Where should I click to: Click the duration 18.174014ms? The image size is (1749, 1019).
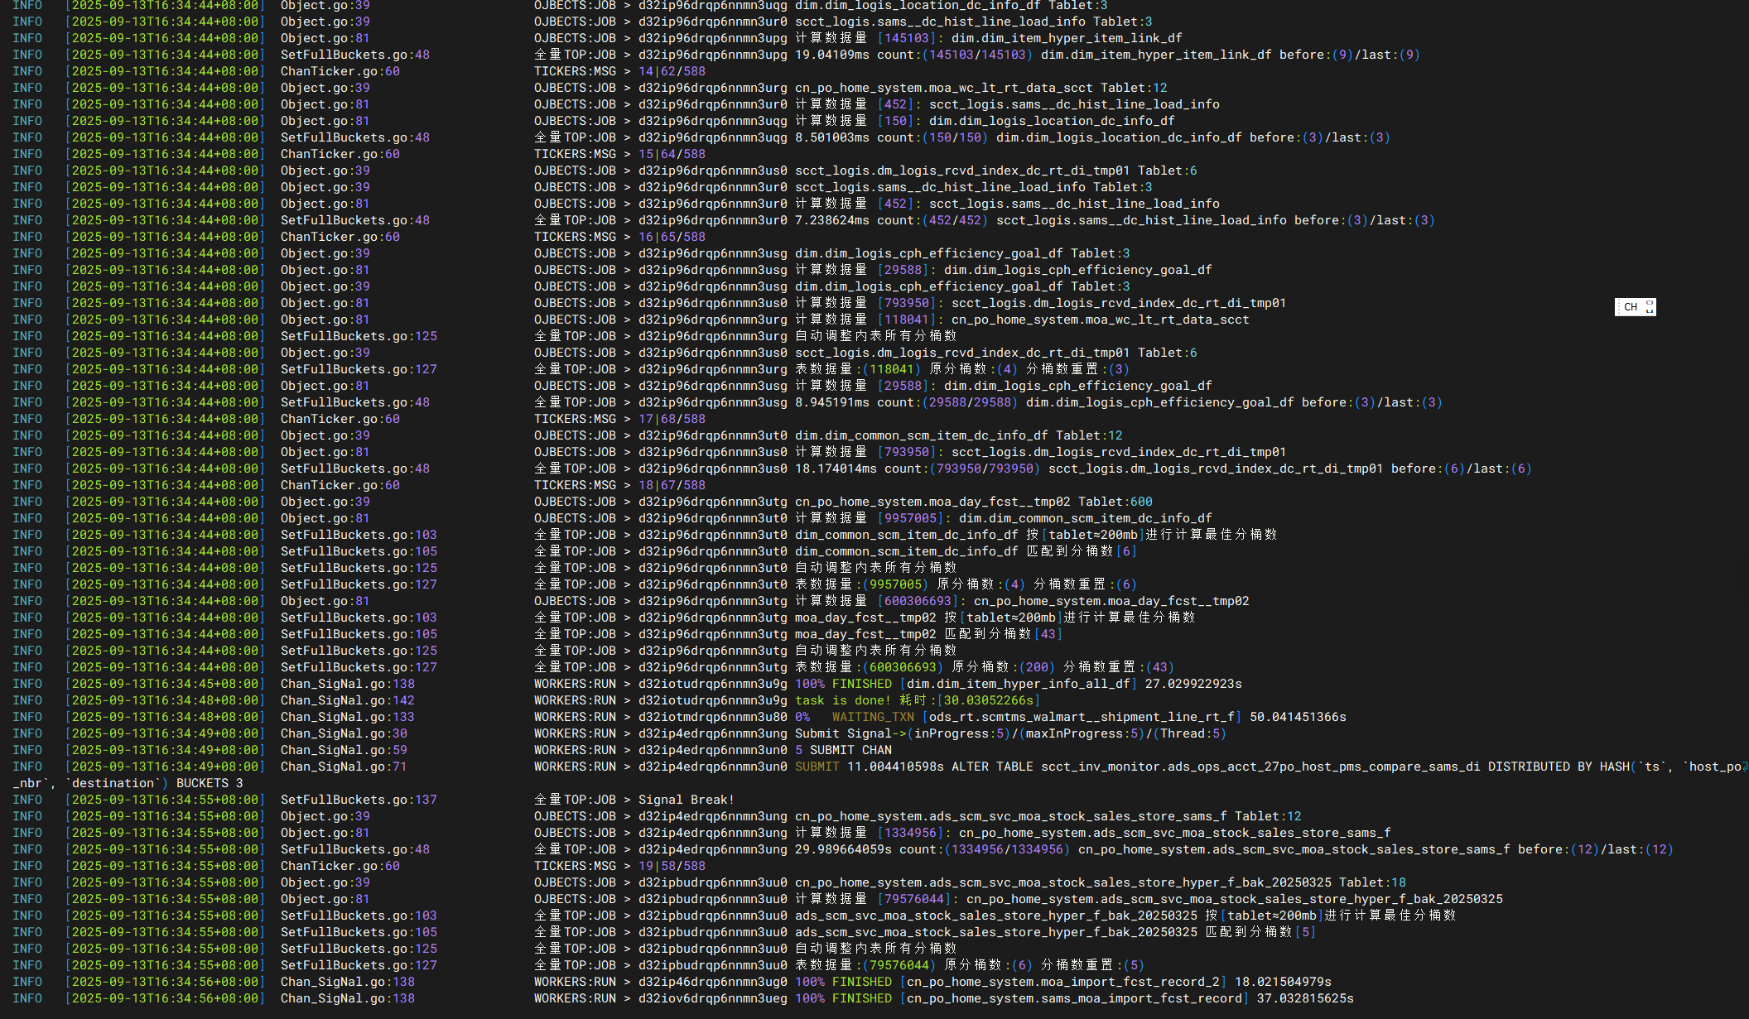(836, 469)
